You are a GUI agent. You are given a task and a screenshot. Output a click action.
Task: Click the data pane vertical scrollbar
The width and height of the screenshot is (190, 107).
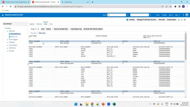pos(186,46)
